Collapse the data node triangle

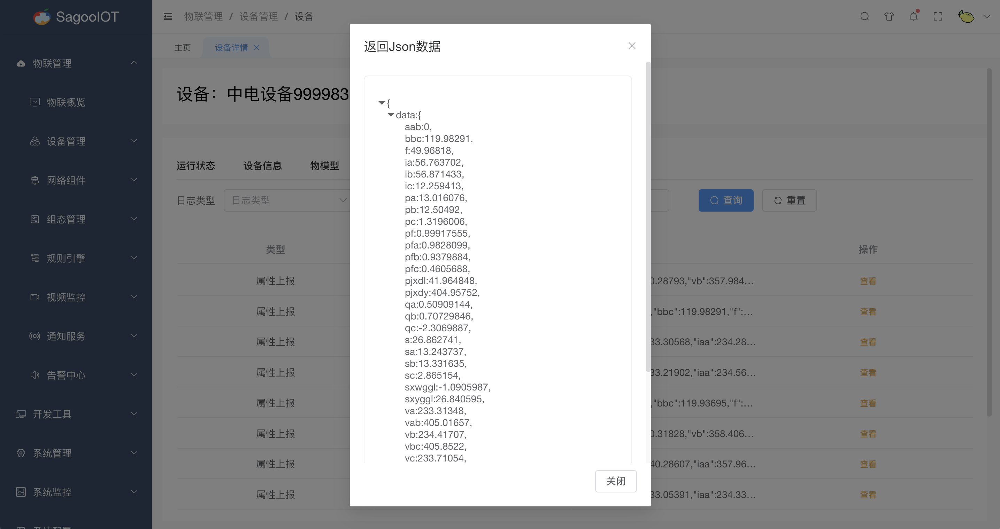pos(391,115)
